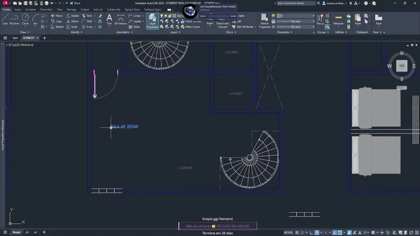Image resolution: width=420 pixels, height=236 pixels.
Task: Expand the Properties panel
Action: point(285,32)
